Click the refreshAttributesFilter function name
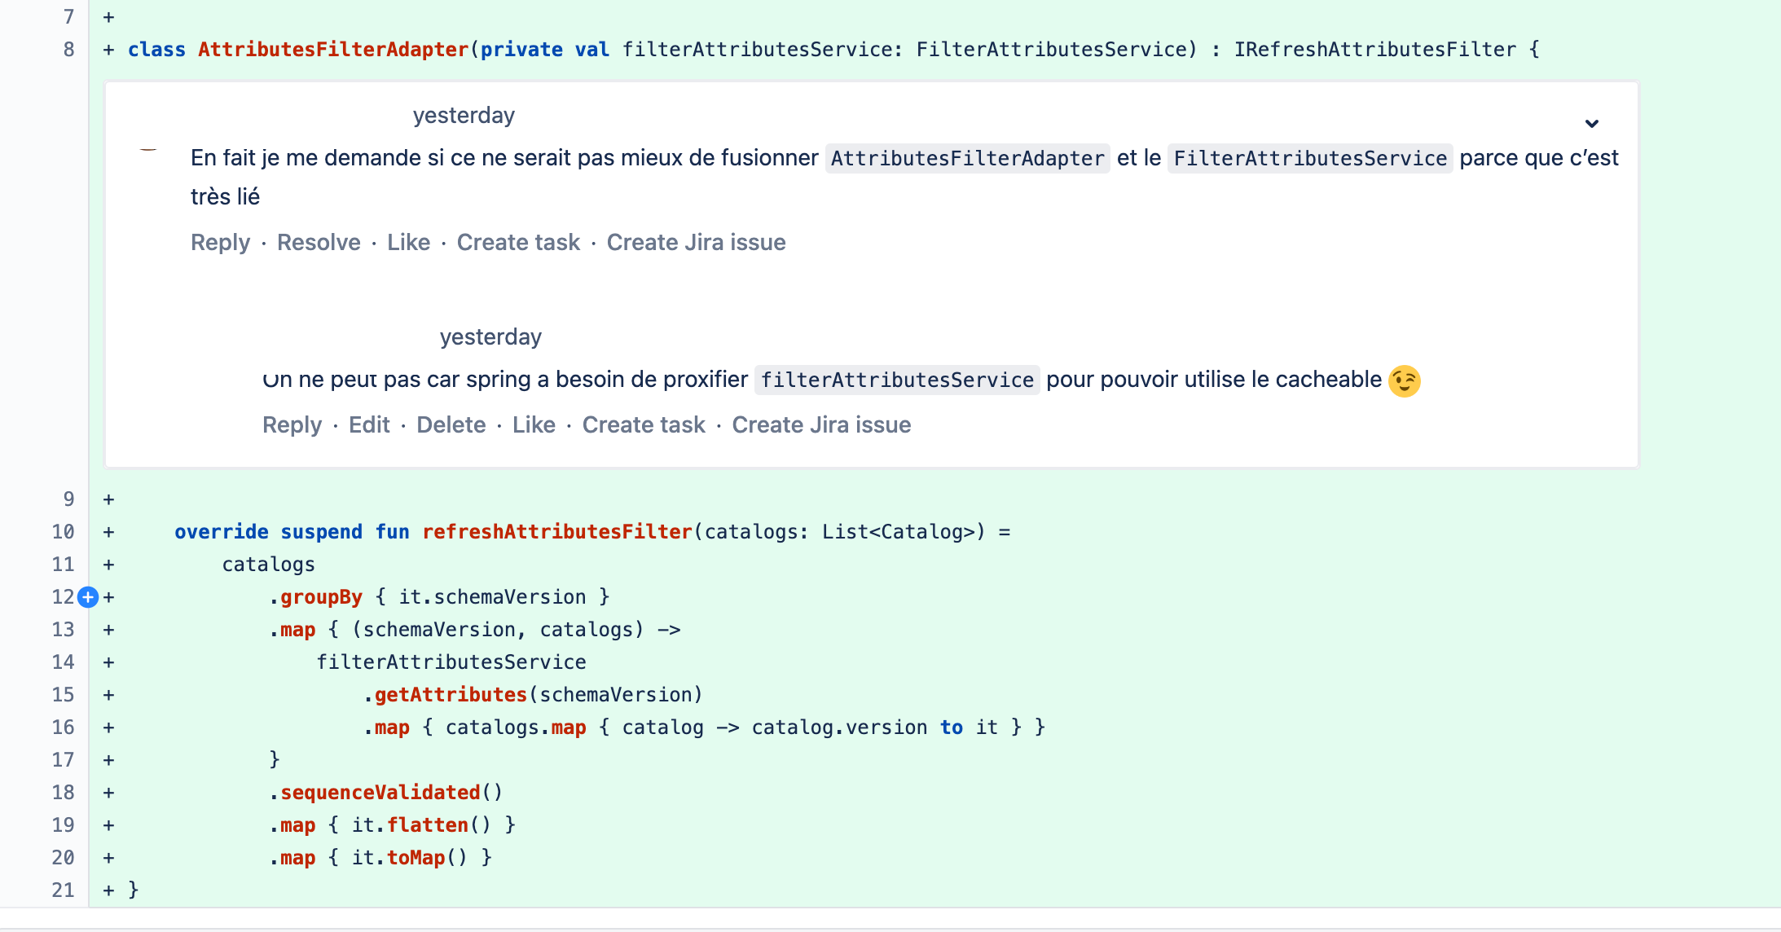Viewport: 1781px width, 932px height. pos(556,532)
